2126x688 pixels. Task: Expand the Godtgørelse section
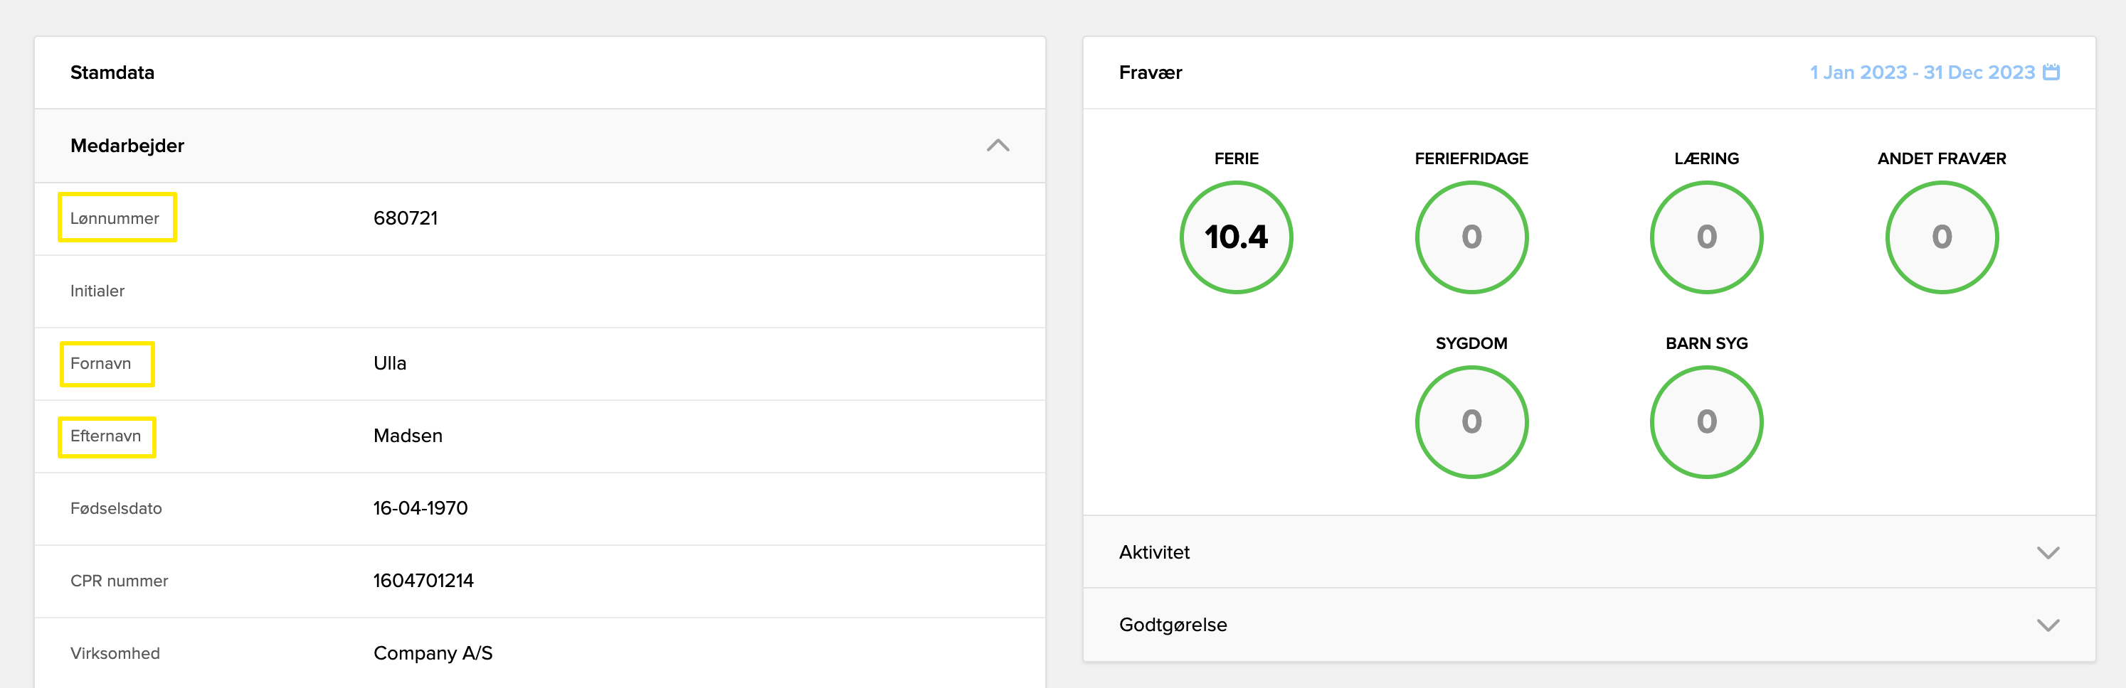[x=2048, y=625]
